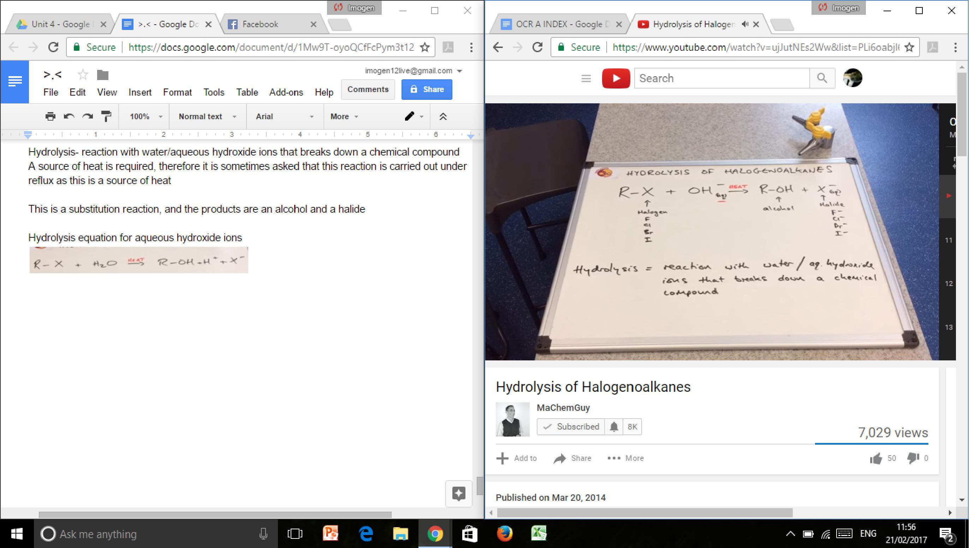
Task: Open the move-to-folder icon beside title
Action: 102,75
